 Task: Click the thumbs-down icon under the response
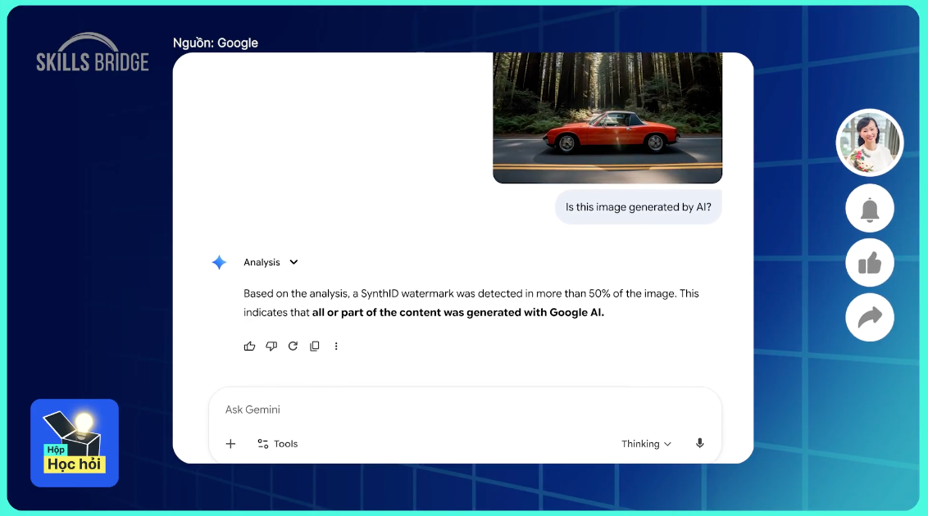coord(271,346)
